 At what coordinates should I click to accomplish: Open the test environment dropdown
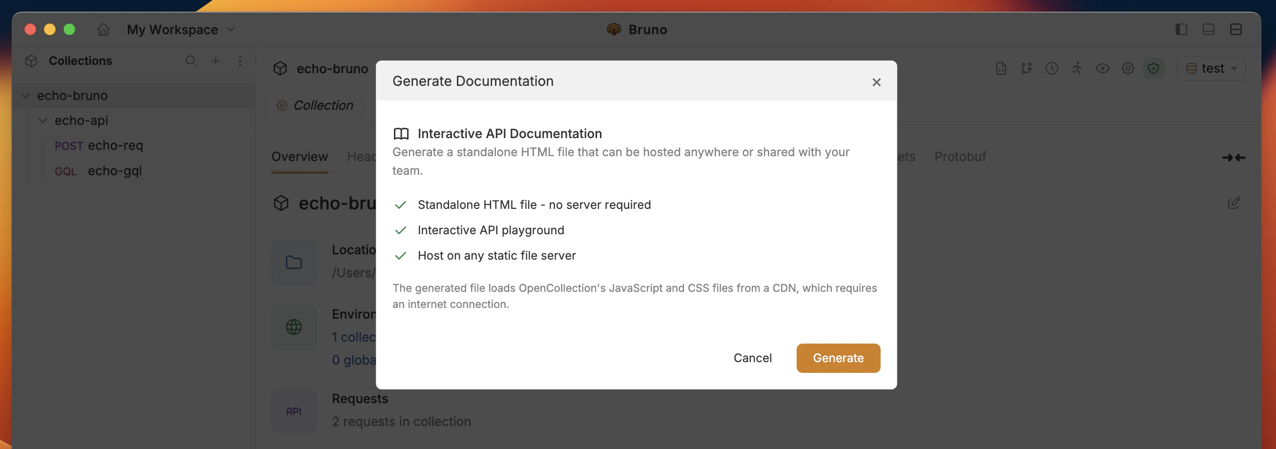(1210, 68)
